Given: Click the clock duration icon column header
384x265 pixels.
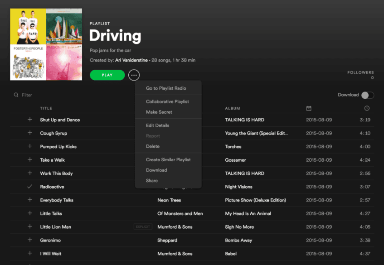Looking at the screenshot, I should coord(366,108).
